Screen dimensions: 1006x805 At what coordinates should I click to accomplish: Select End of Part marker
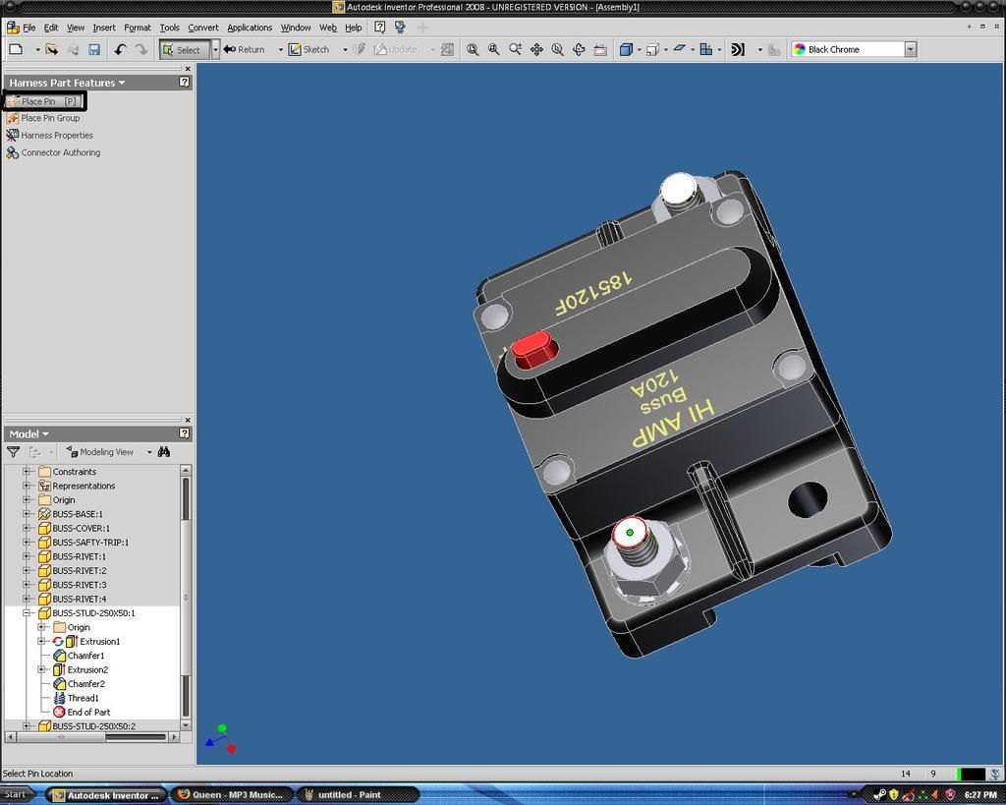88,712
